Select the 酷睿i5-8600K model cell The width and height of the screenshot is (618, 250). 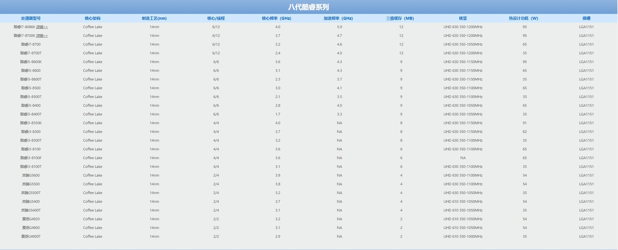click(x=31, y=62)
